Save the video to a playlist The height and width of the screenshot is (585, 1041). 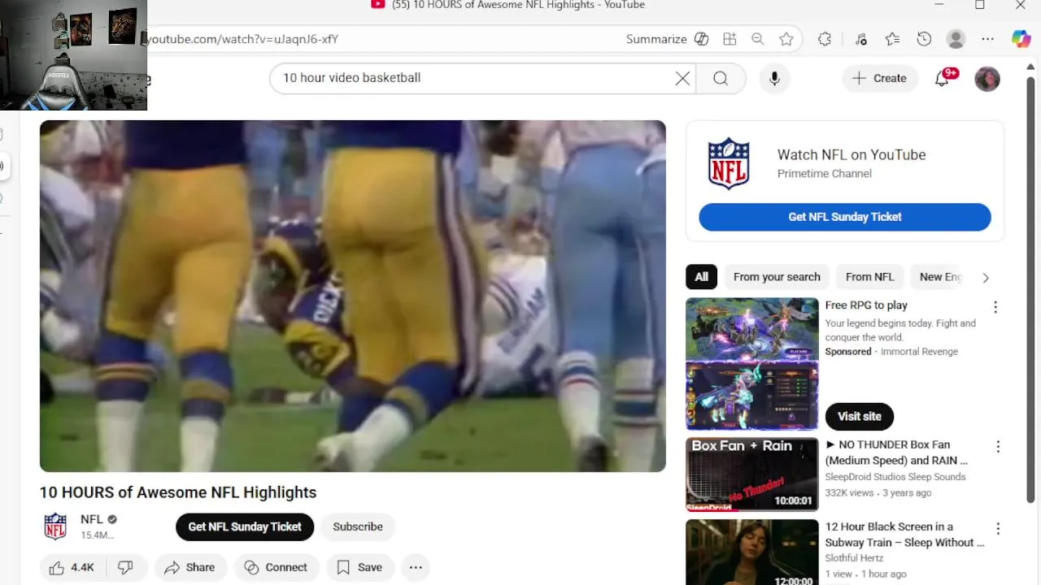point(359,567)
